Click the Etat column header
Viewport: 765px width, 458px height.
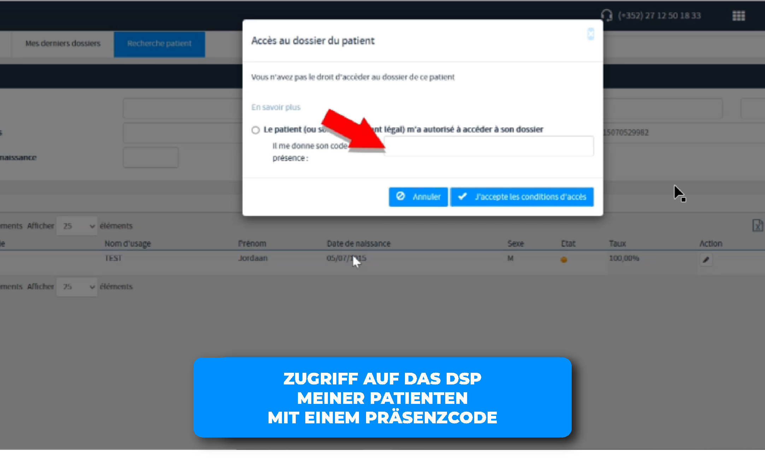pos(568,243)
